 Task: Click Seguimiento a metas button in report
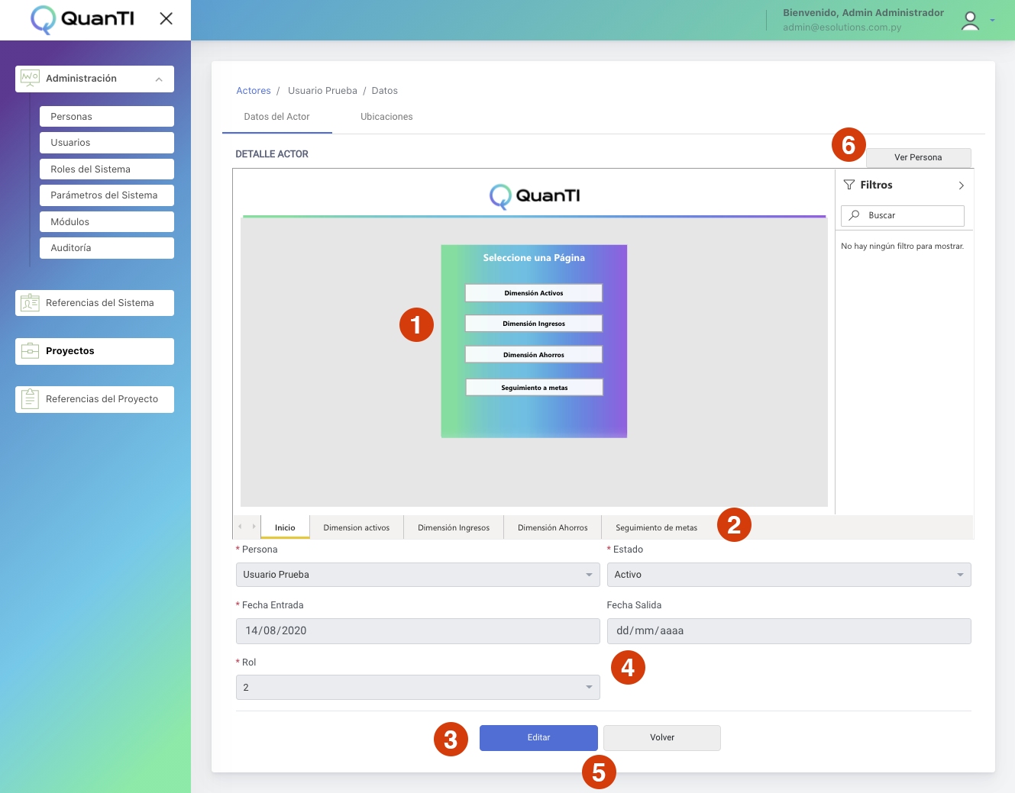tap(535, 388)
